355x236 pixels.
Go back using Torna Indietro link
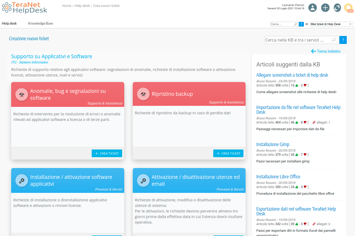tap(326, 51)
